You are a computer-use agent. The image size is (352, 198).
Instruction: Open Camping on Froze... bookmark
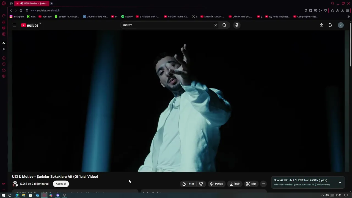(306, 16)
